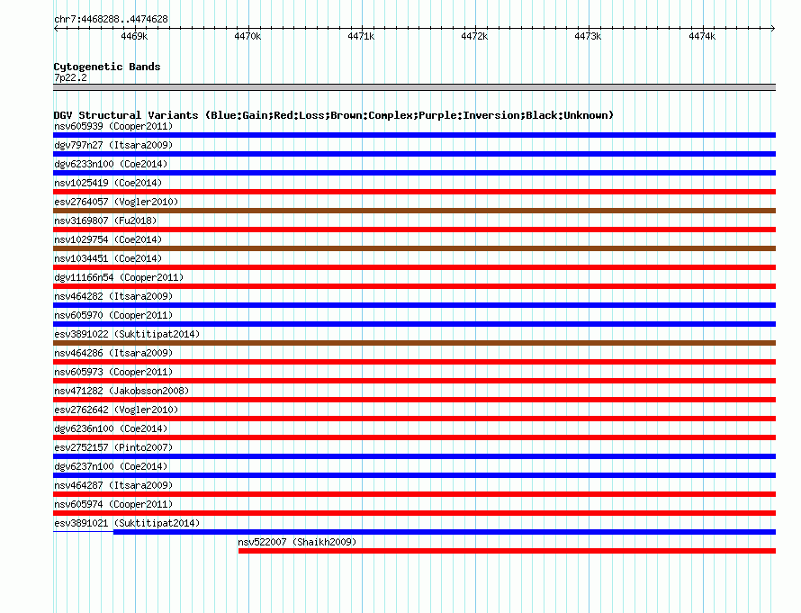Image resolution: width=801 pixels, height=613 pixels.
Task: Select the blue bar under nsv605939
Action: (414, 135)
